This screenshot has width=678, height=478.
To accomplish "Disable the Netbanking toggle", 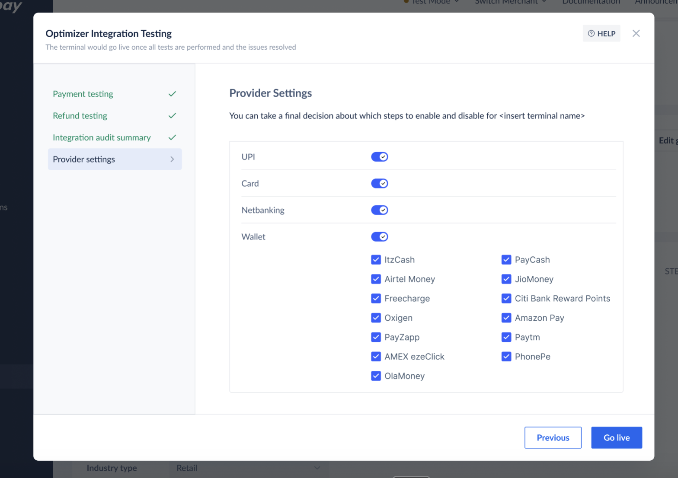I will (x=379, y=210).
